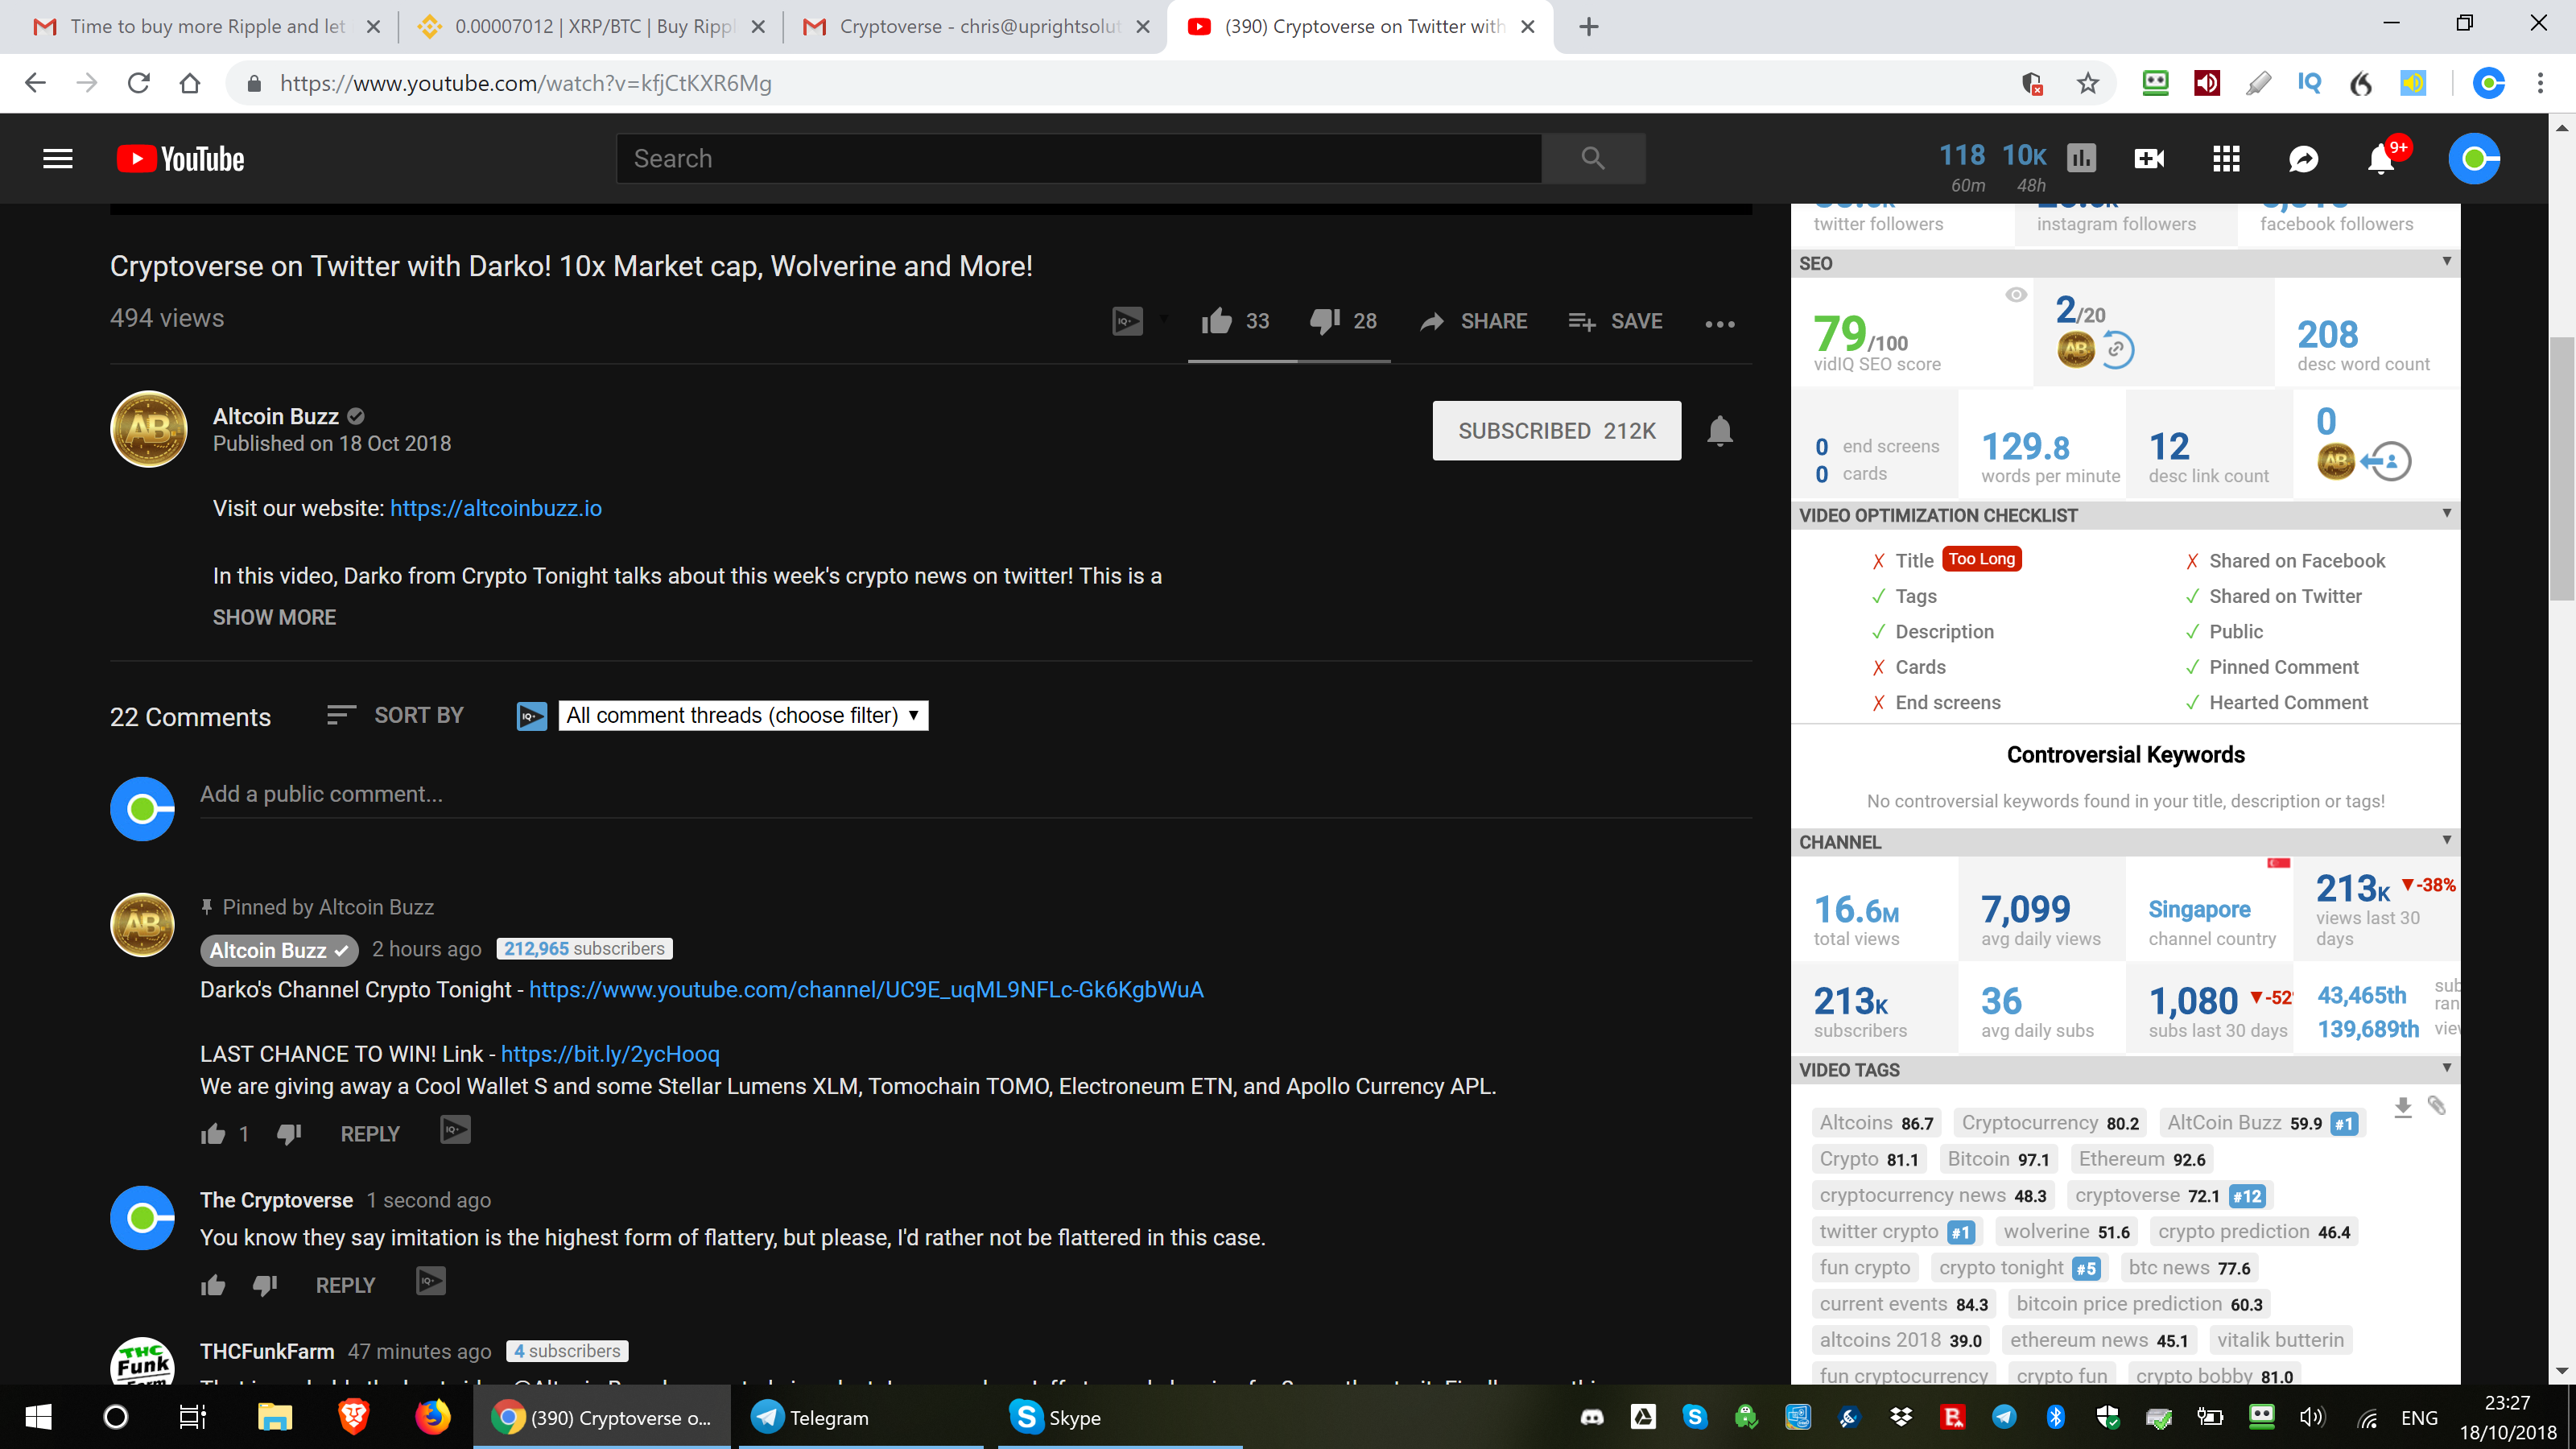Click the Add a public comment field

click(x=975, y=794)
